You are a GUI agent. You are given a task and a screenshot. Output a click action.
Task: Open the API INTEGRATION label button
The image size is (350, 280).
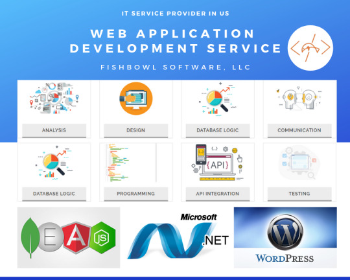218,194
